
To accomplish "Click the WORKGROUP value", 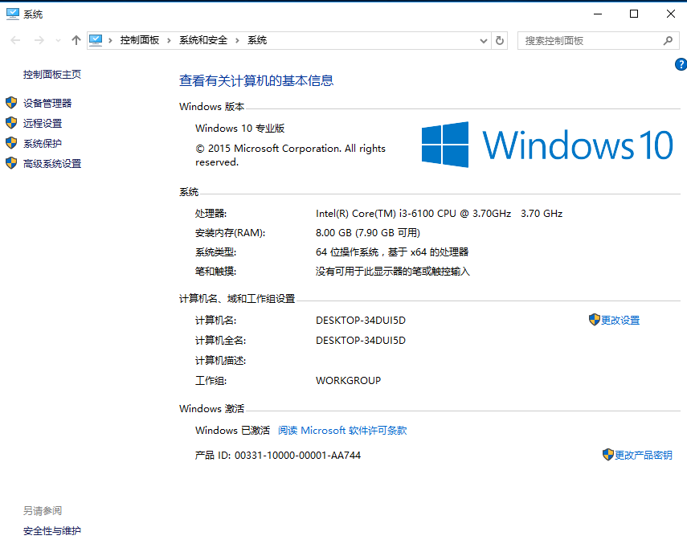I will point(348,381).
